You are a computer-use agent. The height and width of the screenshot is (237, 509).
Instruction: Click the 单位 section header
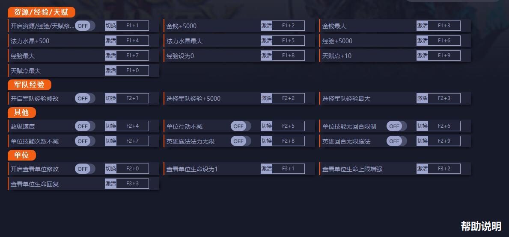click(x=22, y=155)
